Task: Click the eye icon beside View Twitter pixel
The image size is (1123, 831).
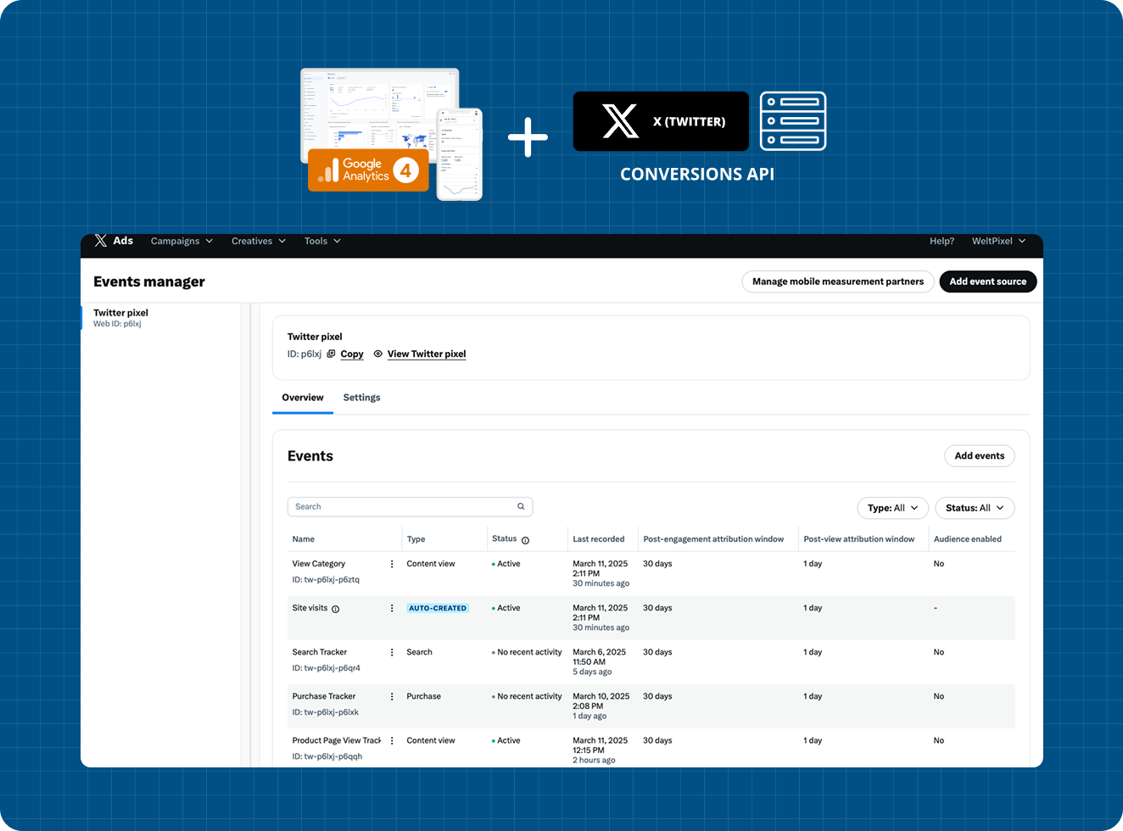Action: coord(377,354)
